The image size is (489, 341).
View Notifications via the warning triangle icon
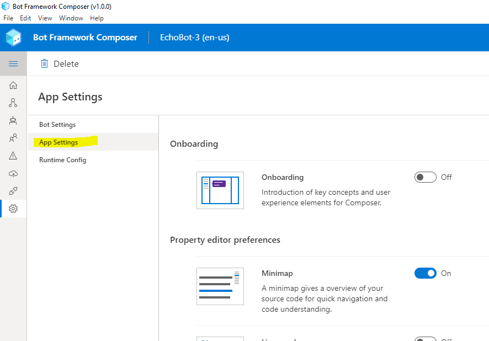pyautogui.click(x=13, y=156)
